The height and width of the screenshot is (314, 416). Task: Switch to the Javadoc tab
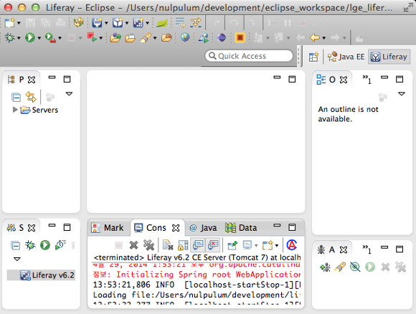[203, 228]
